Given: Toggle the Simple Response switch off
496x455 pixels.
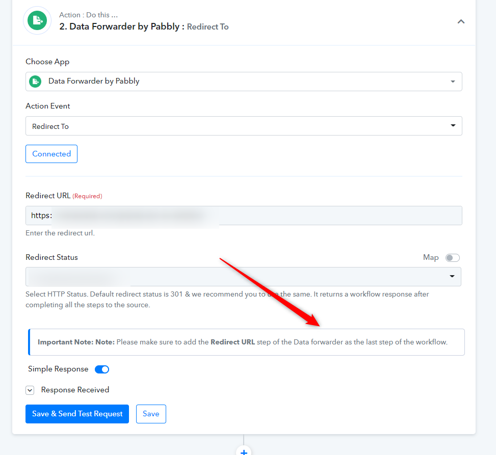Looking at the screenshot, I should [x=102, y=369].
